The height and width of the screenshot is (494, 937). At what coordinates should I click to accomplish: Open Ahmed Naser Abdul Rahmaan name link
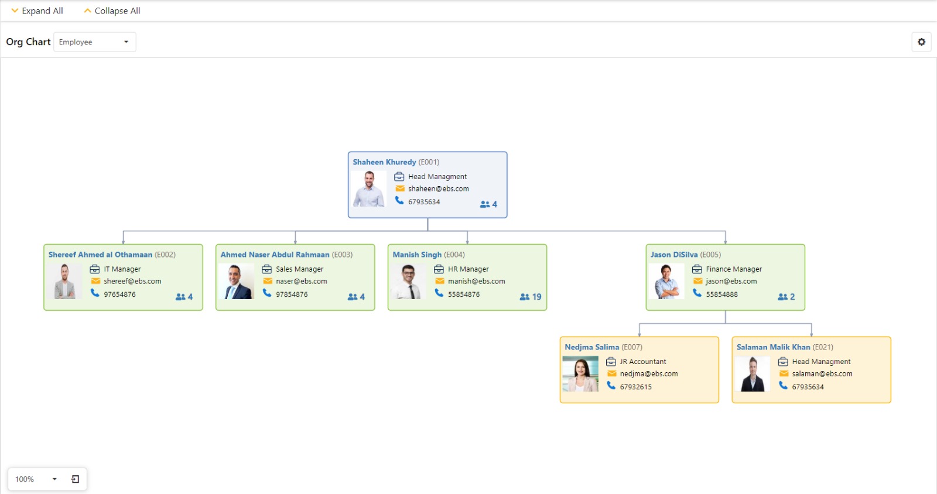(x=275, y=255)
